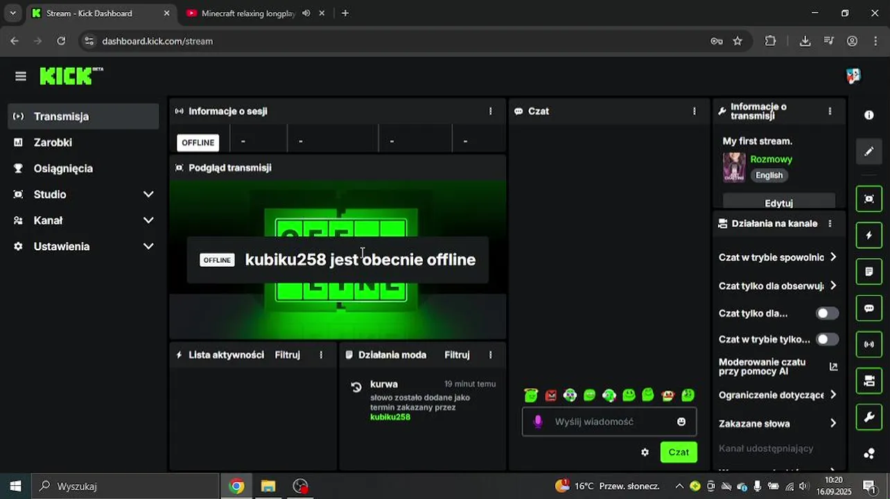This screenshot has width=890, height=499.
Task: Toggle the chat bubble widget icon in toolbar
Action: pyautogui.click(x=869, y=308)
